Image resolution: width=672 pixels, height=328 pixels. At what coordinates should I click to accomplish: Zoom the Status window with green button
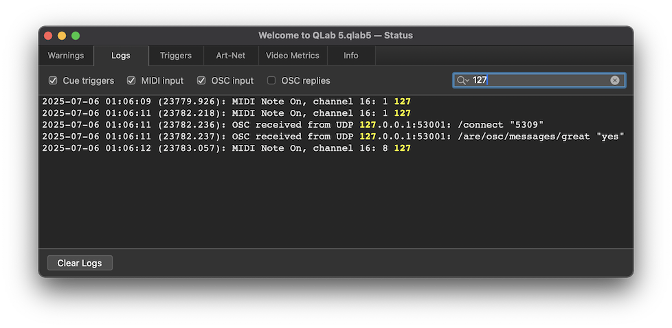(x=76, y=36)
